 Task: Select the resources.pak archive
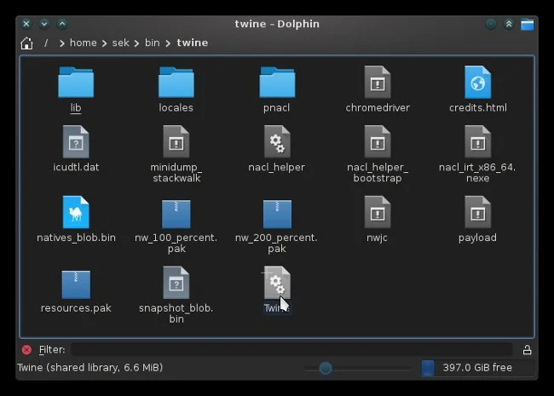pos(76,283)
